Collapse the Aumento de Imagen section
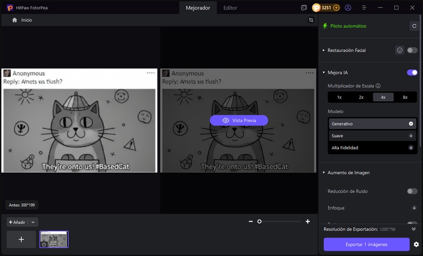423x256 pixels. coord(323,173)
